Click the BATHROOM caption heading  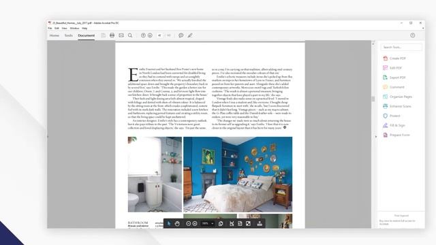pos(138,223)
